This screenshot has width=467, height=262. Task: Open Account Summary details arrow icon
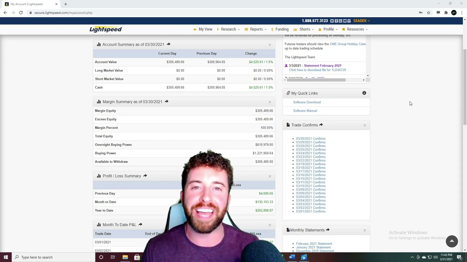point(168,44)
